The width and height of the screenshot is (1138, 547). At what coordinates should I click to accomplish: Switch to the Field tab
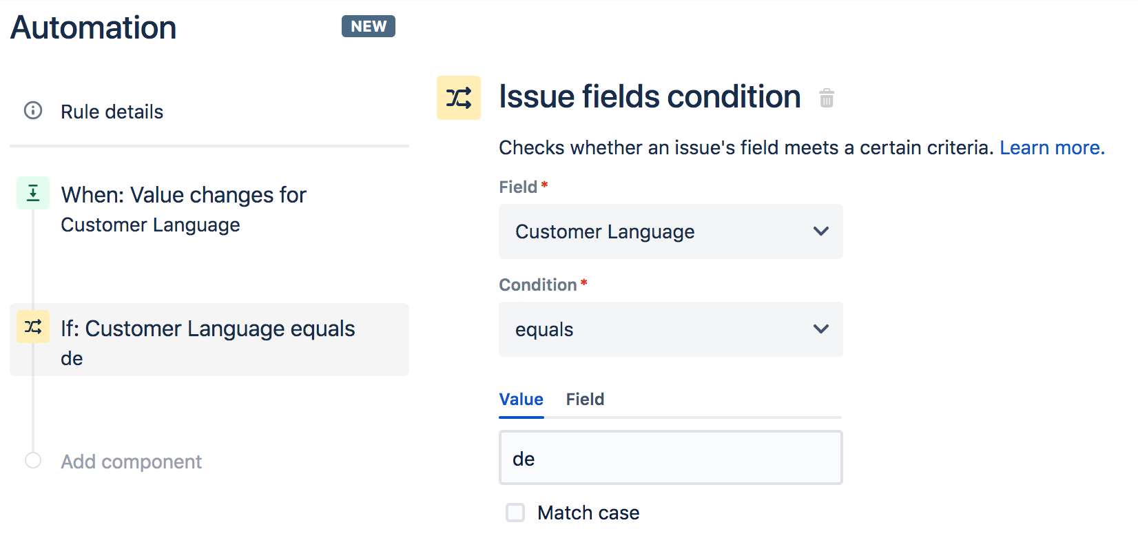(585, 400)
